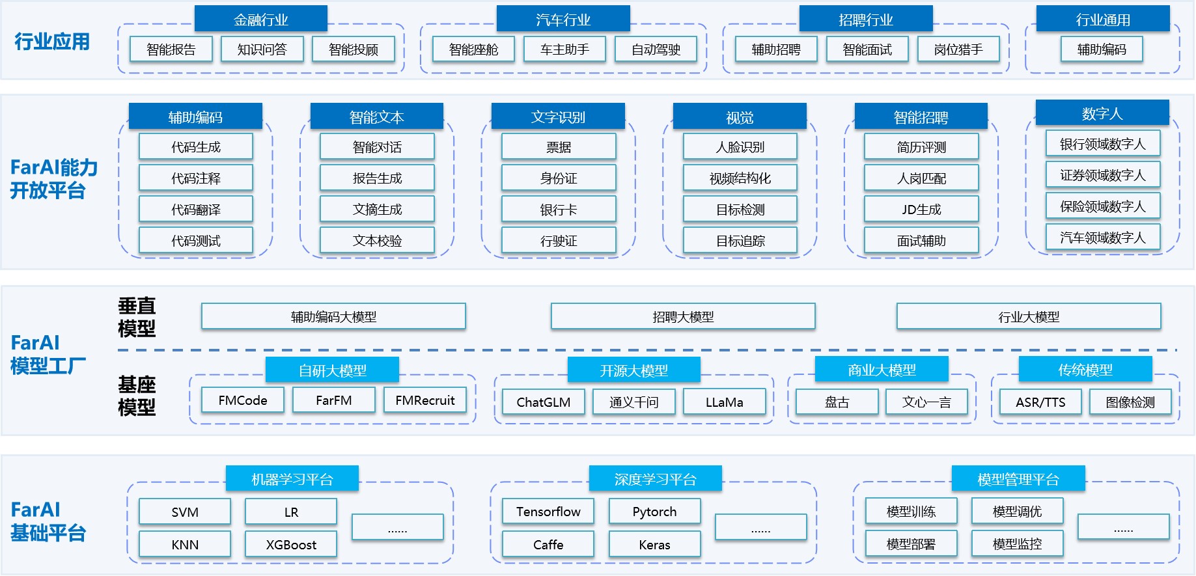Select the 汽车行业 header tab
Image resolution: width=1196 pixels, height=576 pixels.
(x=563, y=20)
